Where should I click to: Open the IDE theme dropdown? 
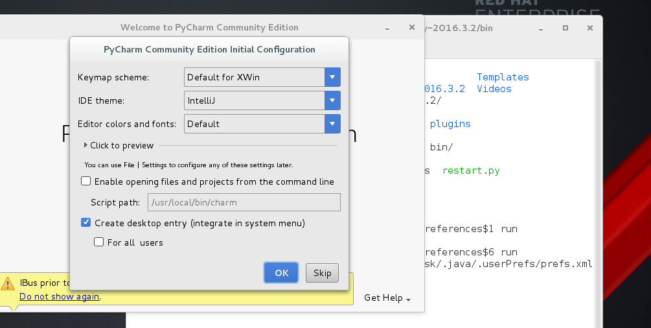pyautogui.click(x=332, y=100)
